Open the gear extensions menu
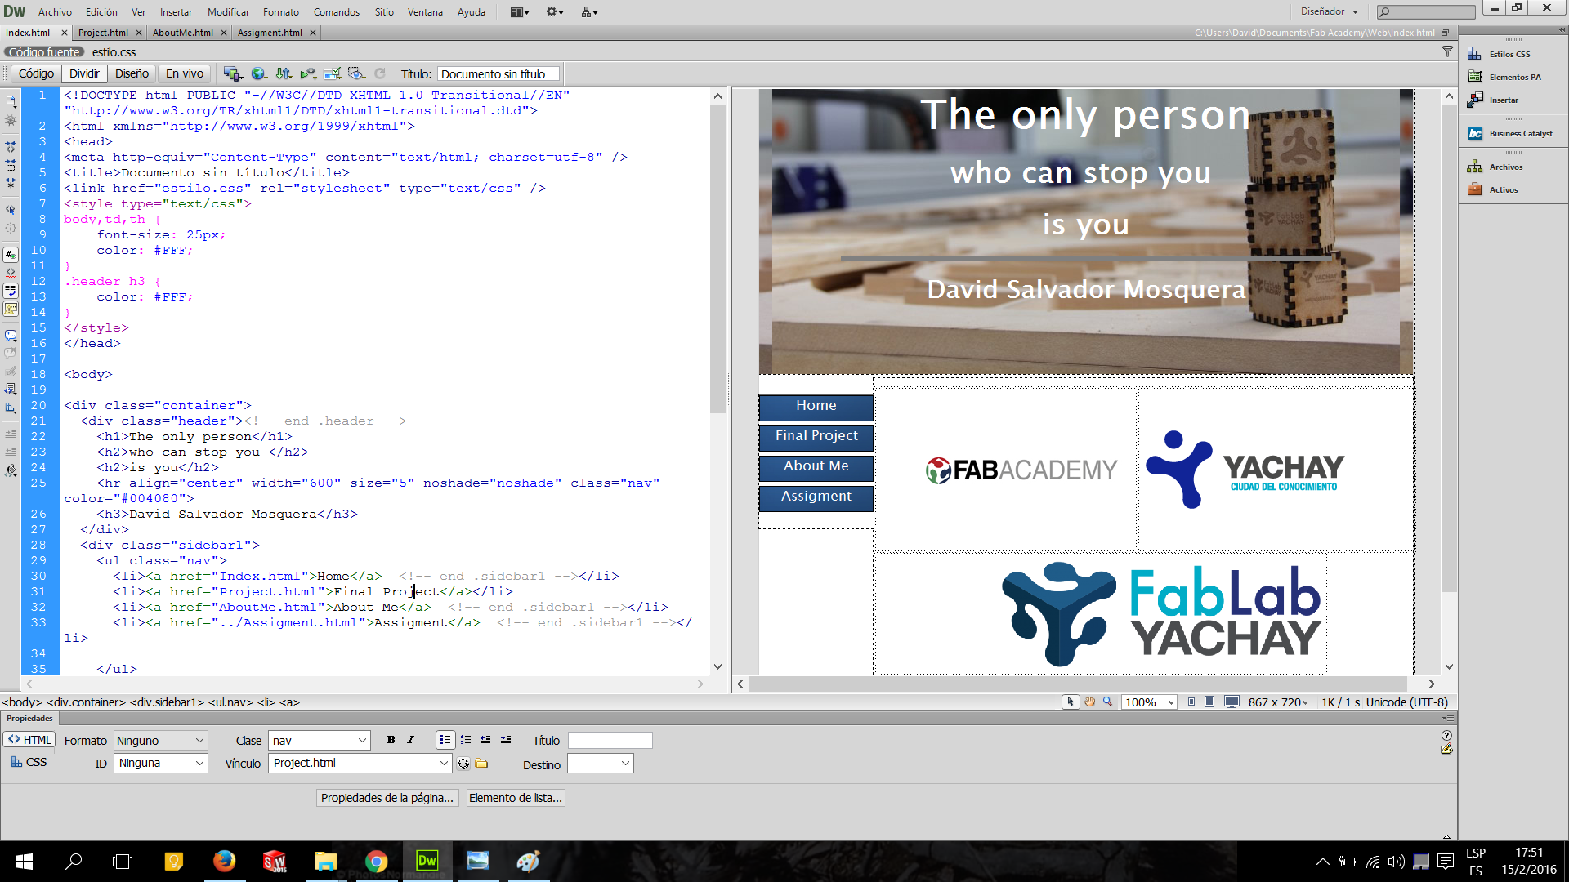This screenshot has height=882, width=1569. 555,11
